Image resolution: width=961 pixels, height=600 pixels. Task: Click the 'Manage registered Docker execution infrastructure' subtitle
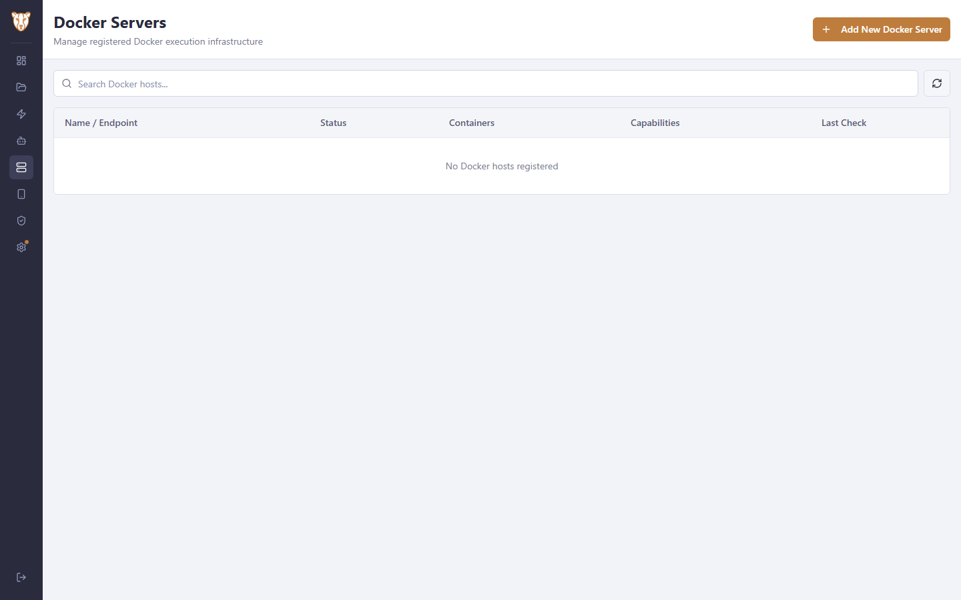[x=158, y=41]
